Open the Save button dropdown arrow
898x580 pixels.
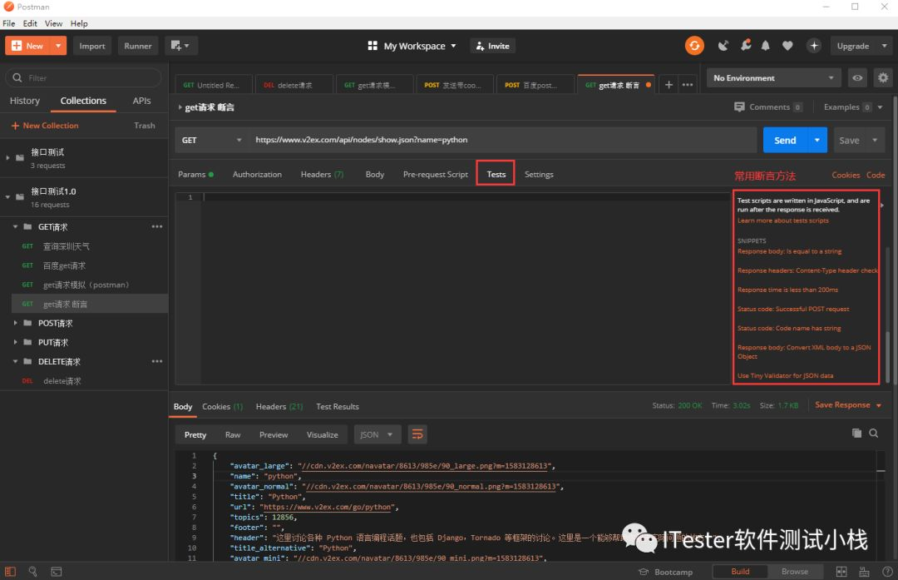point(875,141)
